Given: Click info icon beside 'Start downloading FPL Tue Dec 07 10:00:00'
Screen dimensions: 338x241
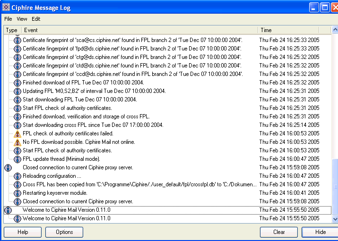Looking at the screenshot, I should 17,100.
